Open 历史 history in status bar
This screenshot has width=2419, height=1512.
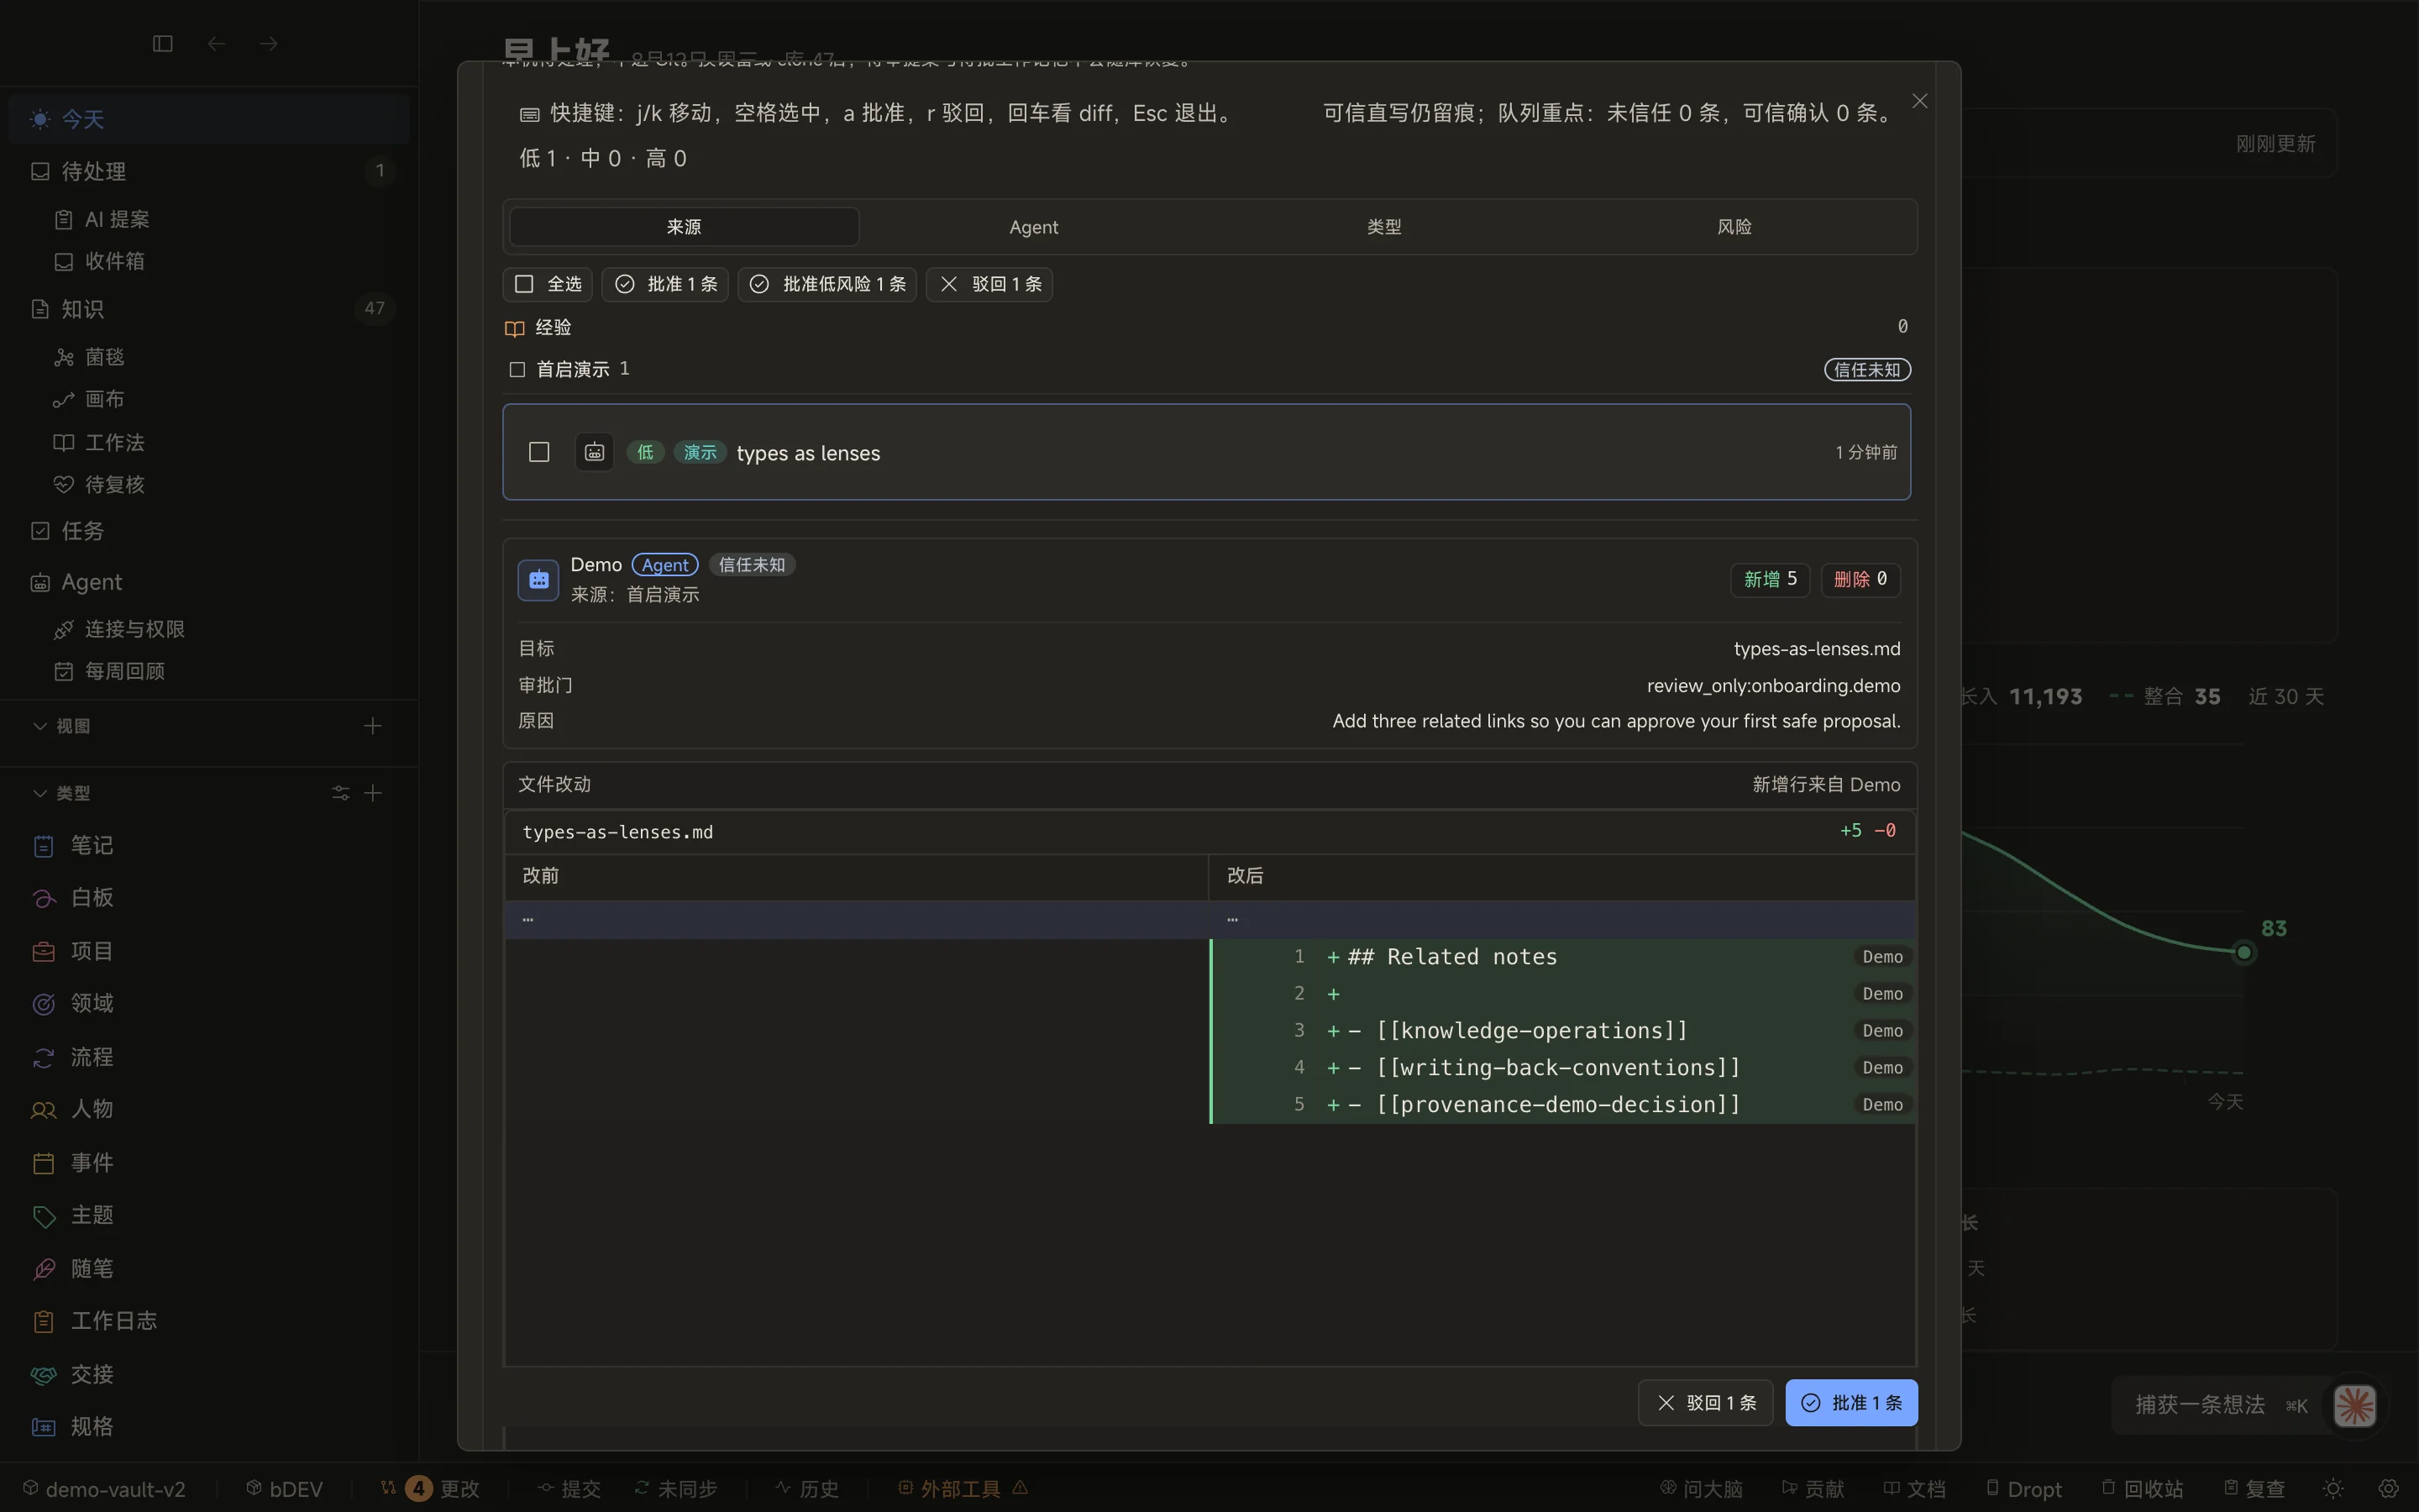pos(806,1489)
